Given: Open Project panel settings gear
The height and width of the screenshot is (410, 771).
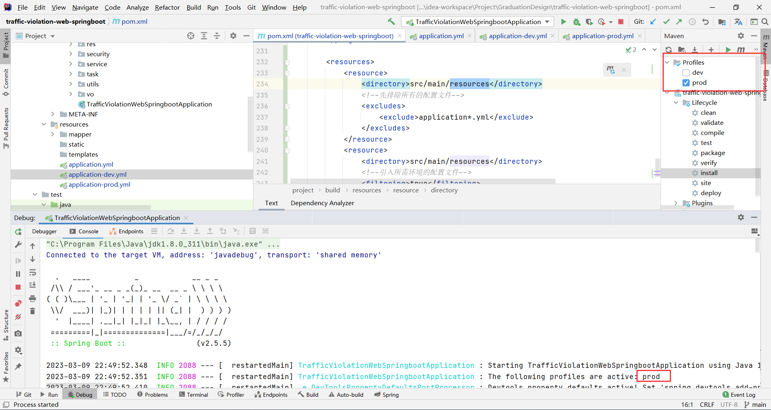Looking at the screenshot, I should pyautogui.click(x=233, y=36).
